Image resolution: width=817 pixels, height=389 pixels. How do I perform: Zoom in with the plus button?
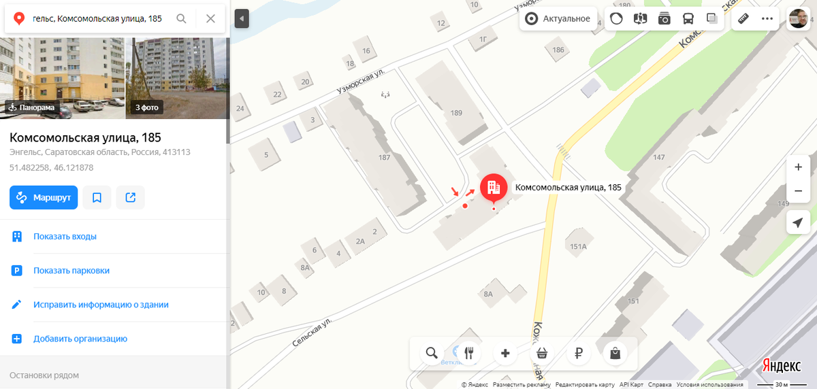click(x=798, y=167)
